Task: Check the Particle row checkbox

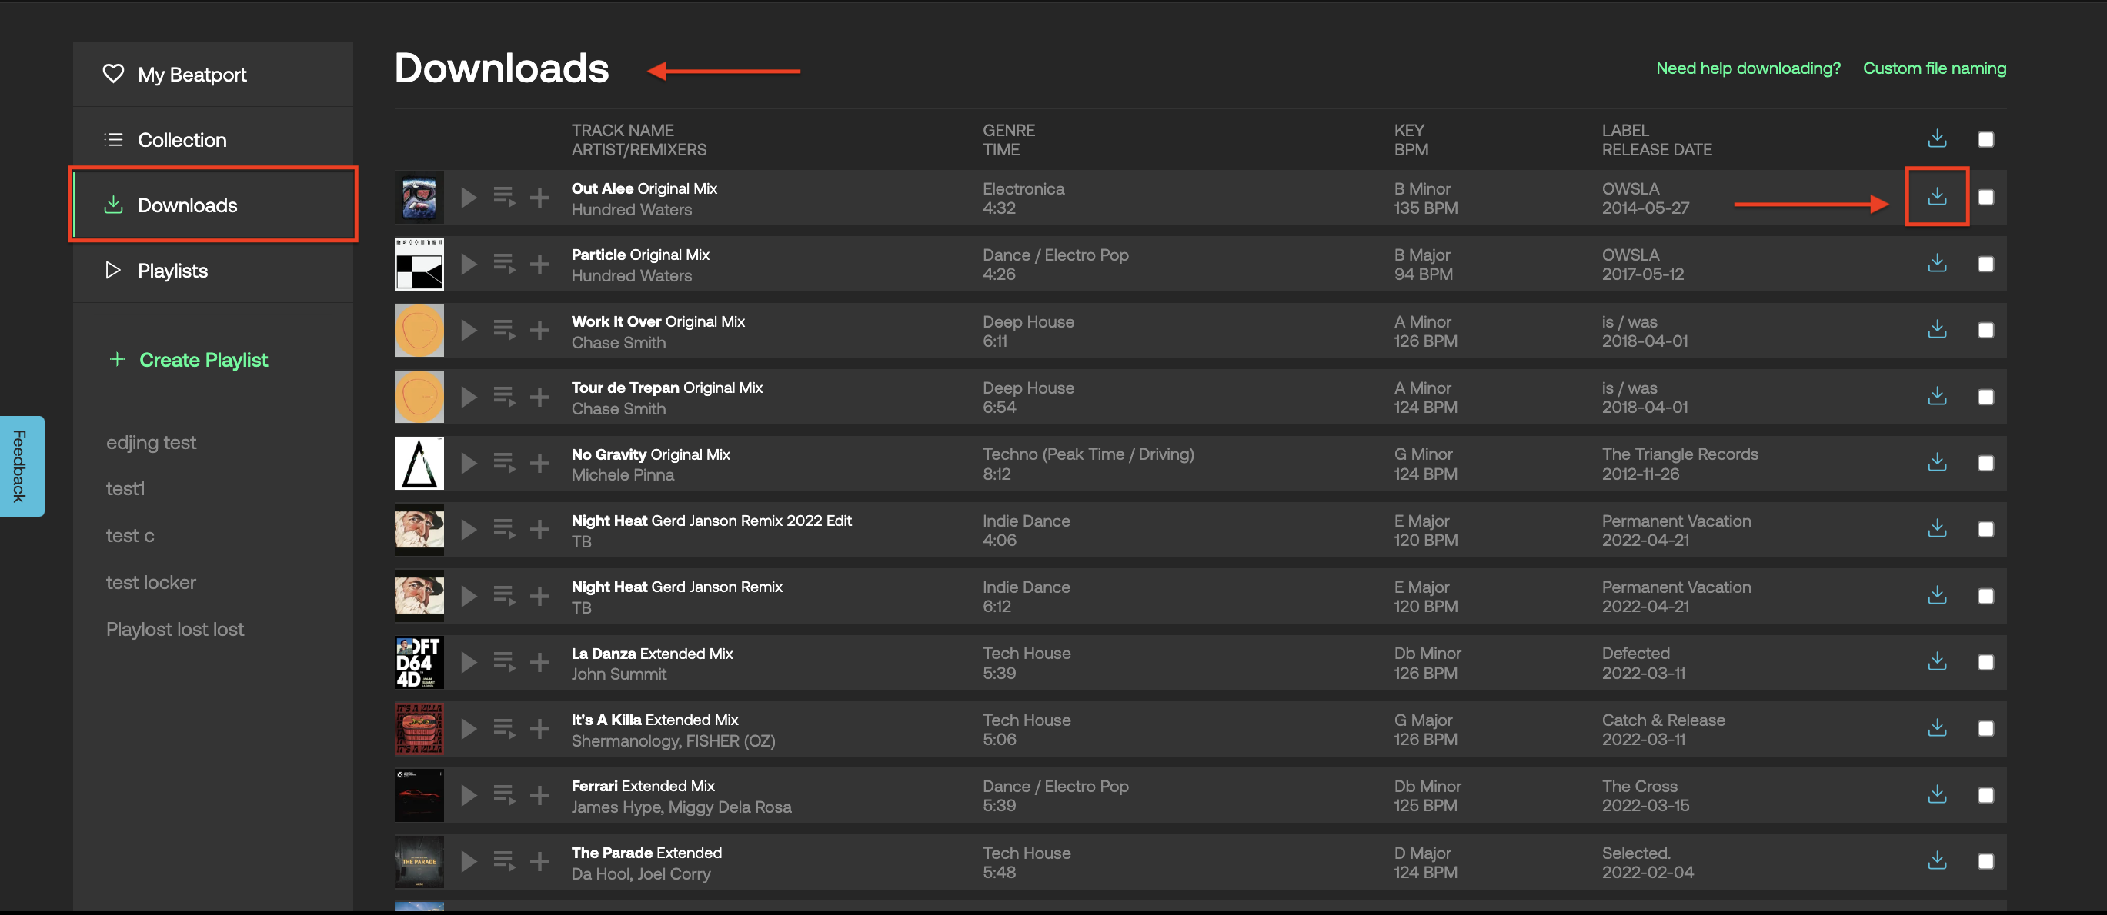Action: 1985,264
